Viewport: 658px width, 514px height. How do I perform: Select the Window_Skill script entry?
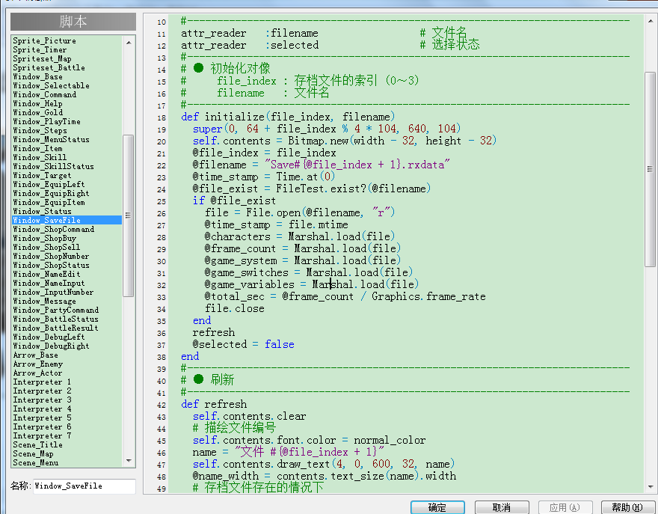click(x=40, y=157)
